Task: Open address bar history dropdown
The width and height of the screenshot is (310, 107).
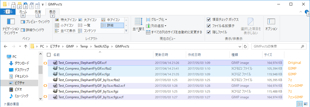Action: [240, 47]
